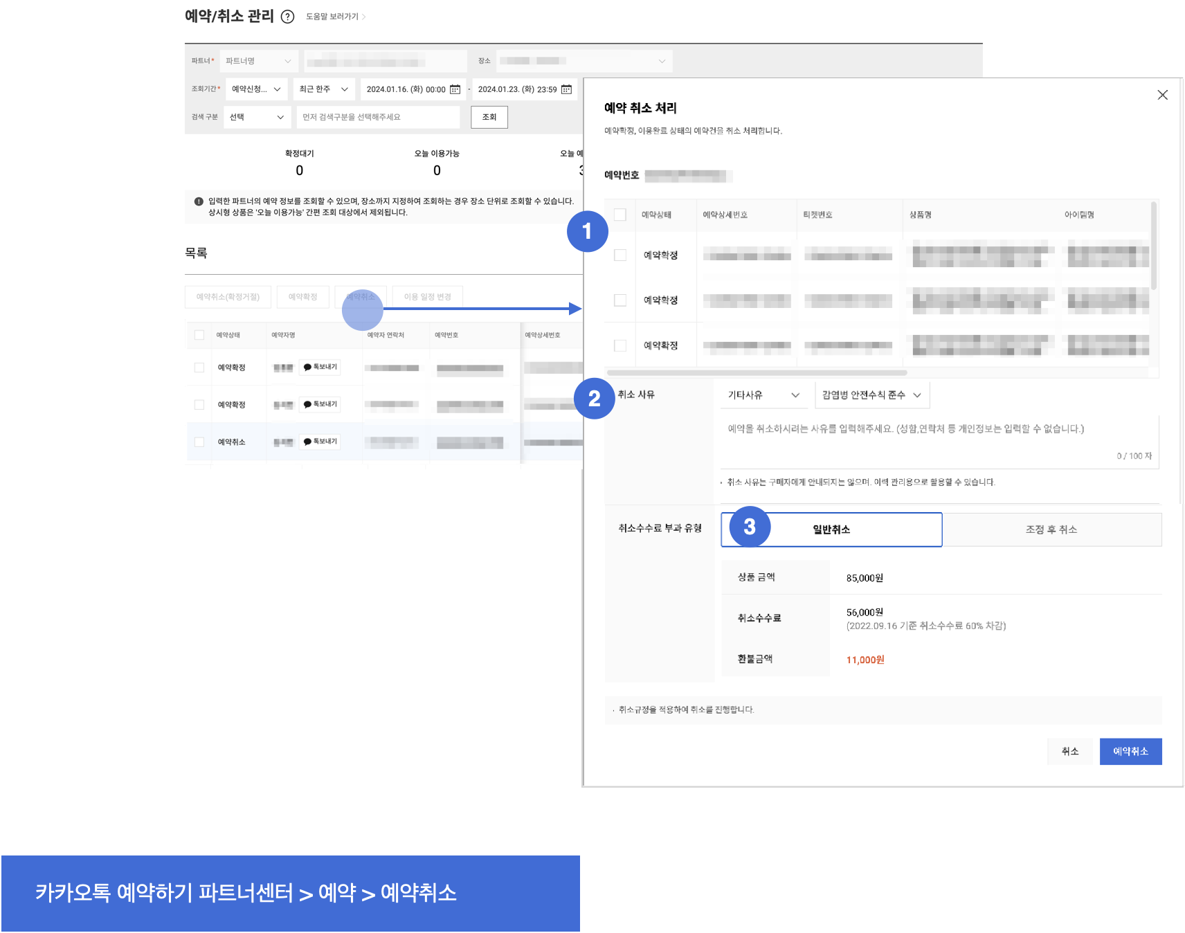Image resolution: width=1185 pixels, height=933 pixels.
Task: Click 톡보내기 in the first list row
Action: coord(320,367)
